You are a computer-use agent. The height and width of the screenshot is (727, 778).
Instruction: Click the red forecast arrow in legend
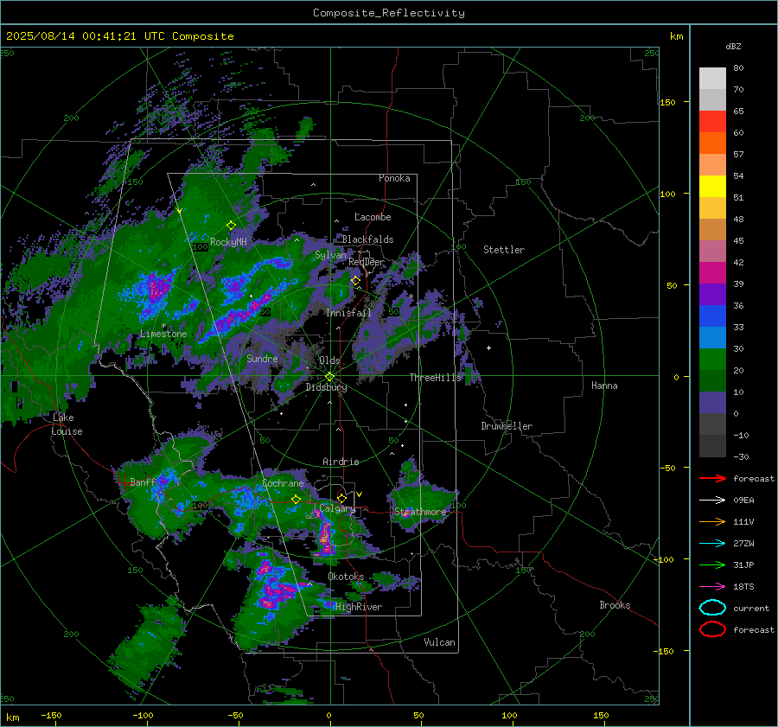tap(712, 478)
